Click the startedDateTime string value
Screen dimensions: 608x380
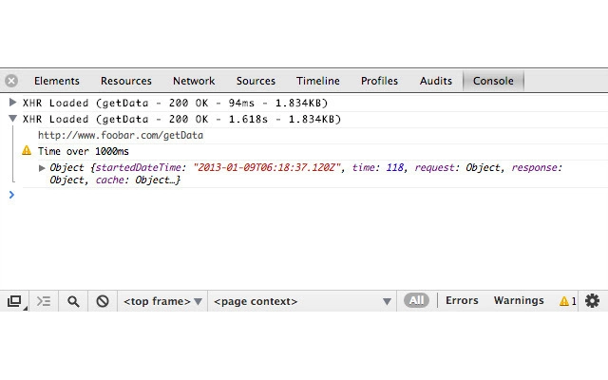pyautogui.click(x=267, y=167)
